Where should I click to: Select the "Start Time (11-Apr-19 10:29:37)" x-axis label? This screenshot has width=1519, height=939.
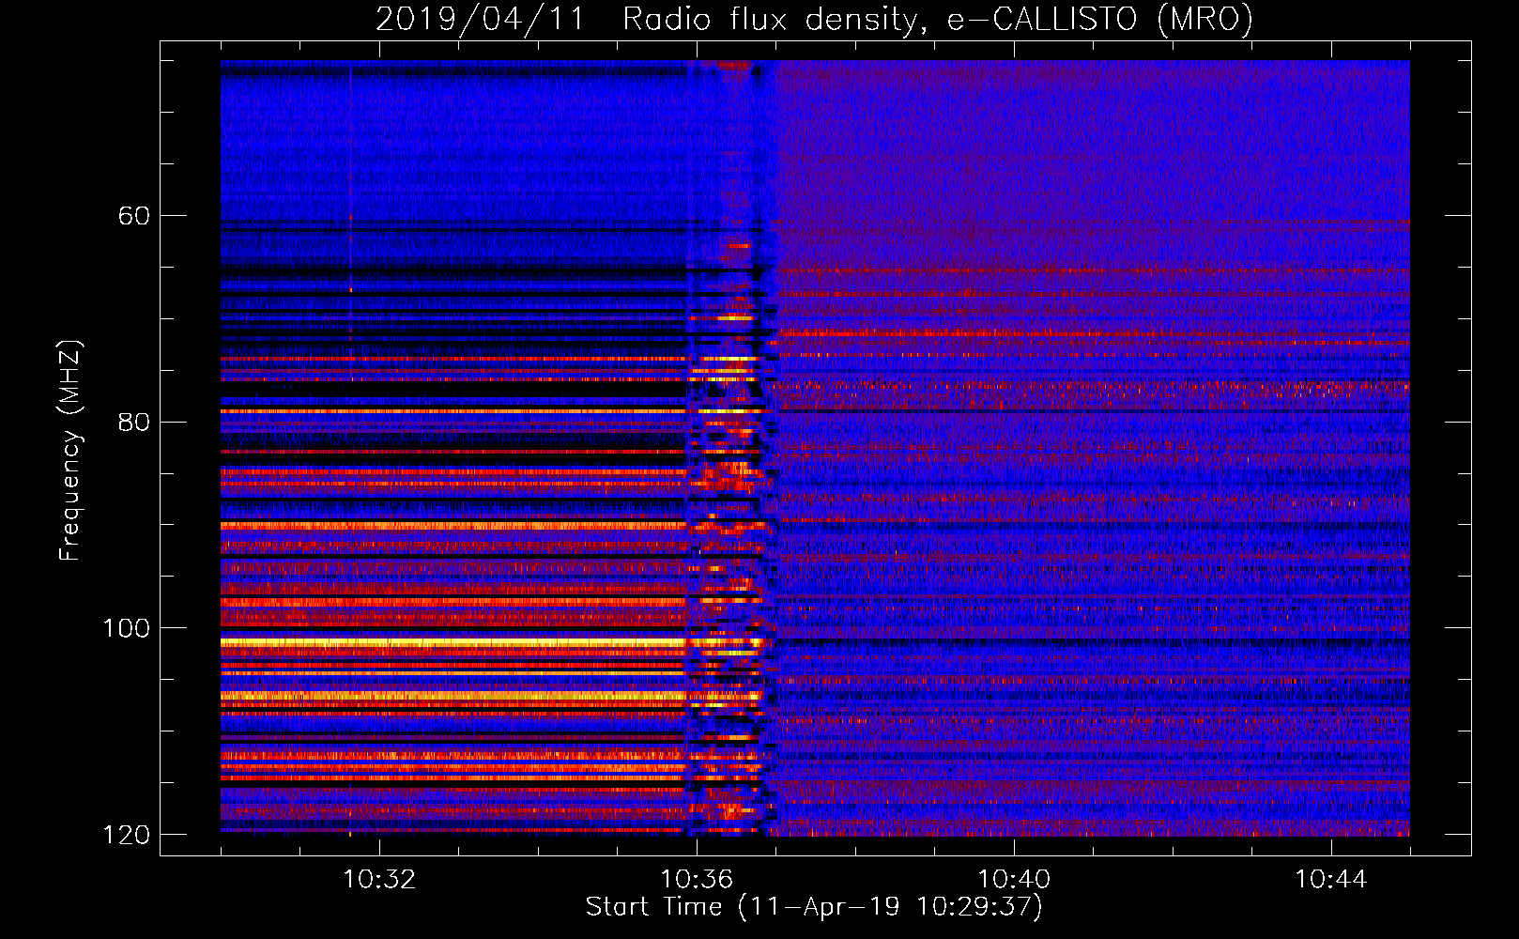(814, 907)
